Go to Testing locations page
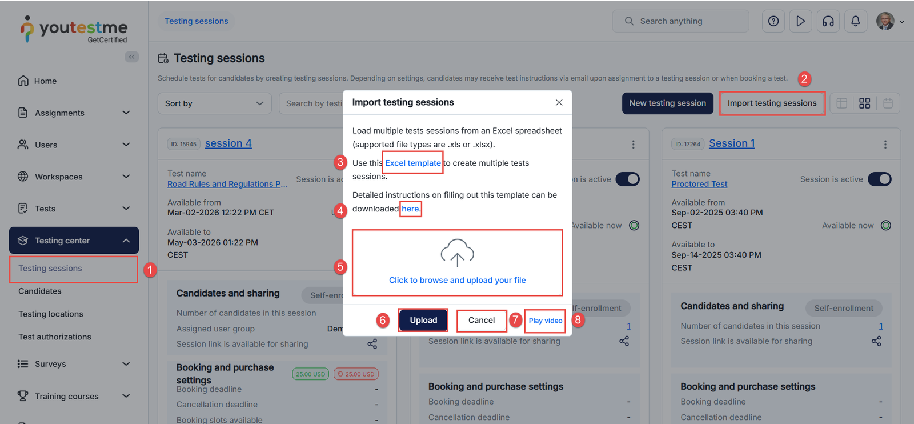Viewport: 914px width, 424px height. tap(51, 314)
